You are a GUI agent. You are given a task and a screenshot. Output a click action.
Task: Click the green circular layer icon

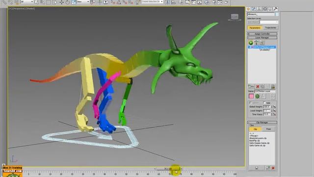[257, 96]
